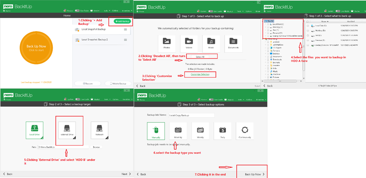
Task: Expand Working (D:) tree node
Action: [x=265, y=27]
